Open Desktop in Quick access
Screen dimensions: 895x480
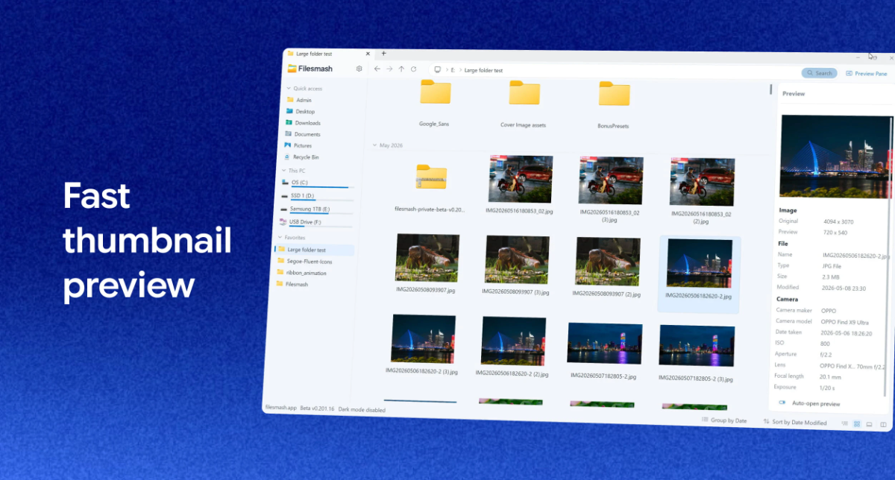point(300,111)
